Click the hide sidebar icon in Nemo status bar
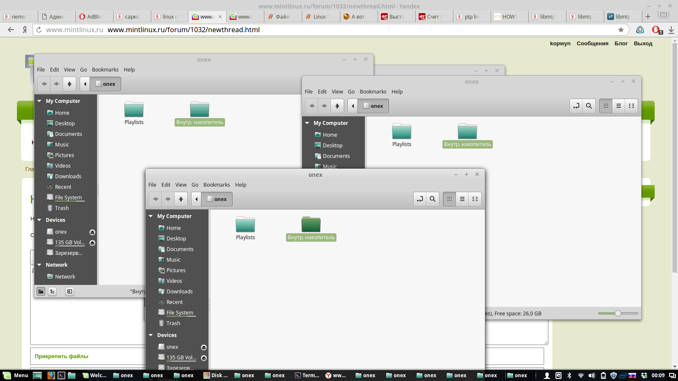678x381 pixels. tap(69, 291)
